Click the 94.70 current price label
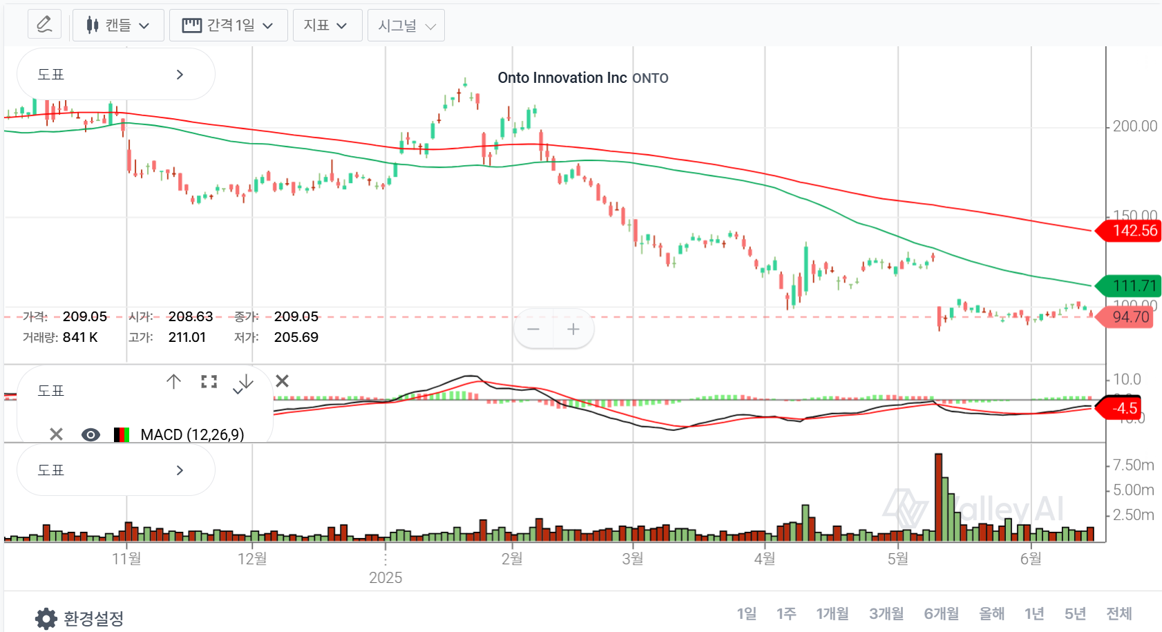Viewport: 1162px width, 632px height. 1125,317
